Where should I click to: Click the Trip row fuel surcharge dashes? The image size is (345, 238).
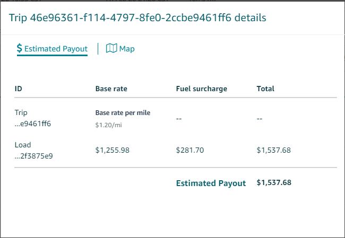tap(179, 119)
